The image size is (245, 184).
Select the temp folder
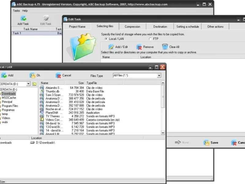click(5, 114)
